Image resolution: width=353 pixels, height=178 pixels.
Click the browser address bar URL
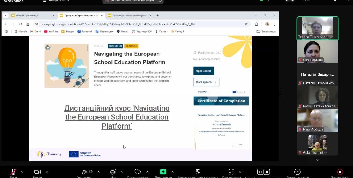tap(118, 24)
